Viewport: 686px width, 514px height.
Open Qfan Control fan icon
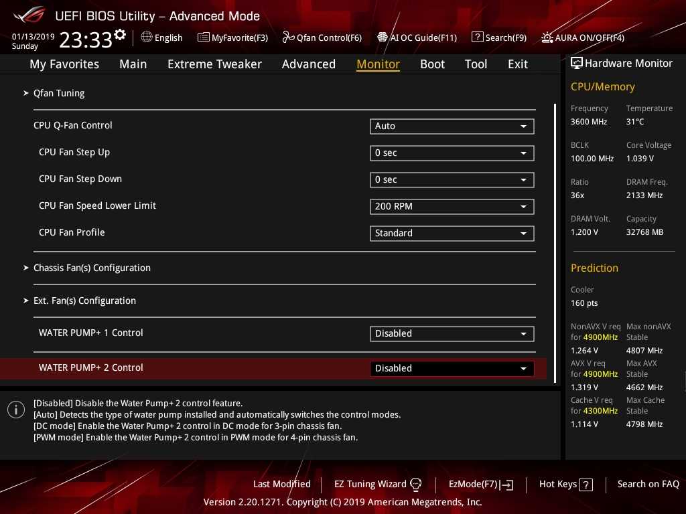pyautogui.click(x=288, y=37)
